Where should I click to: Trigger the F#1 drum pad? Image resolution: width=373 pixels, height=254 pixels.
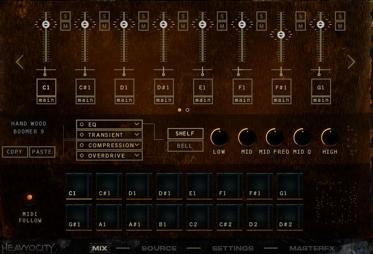260,186
